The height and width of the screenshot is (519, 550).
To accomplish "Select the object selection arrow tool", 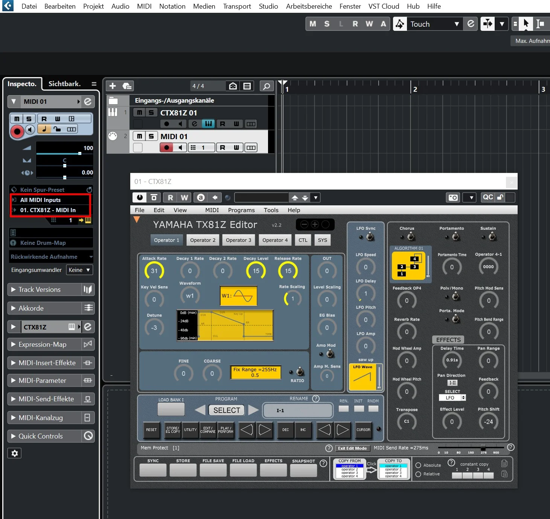I will coord(526,24).
